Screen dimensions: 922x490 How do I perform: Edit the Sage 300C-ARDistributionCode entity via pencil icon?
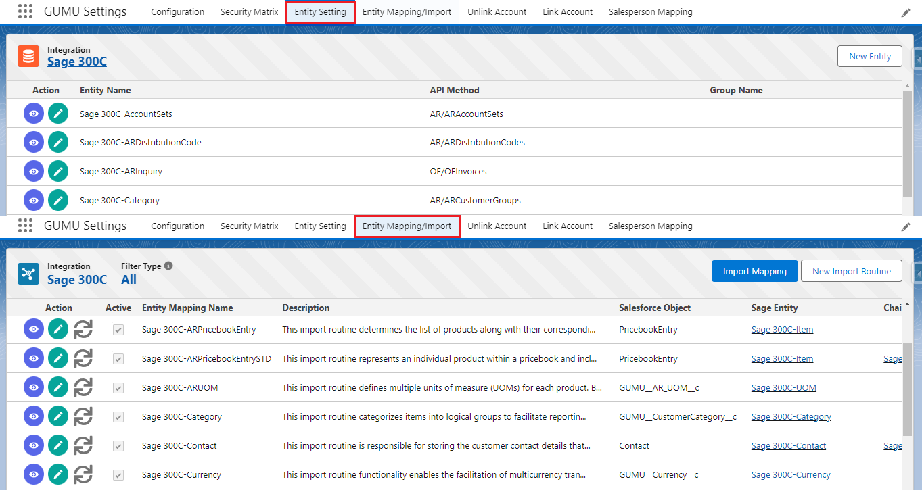click(58, 143)
